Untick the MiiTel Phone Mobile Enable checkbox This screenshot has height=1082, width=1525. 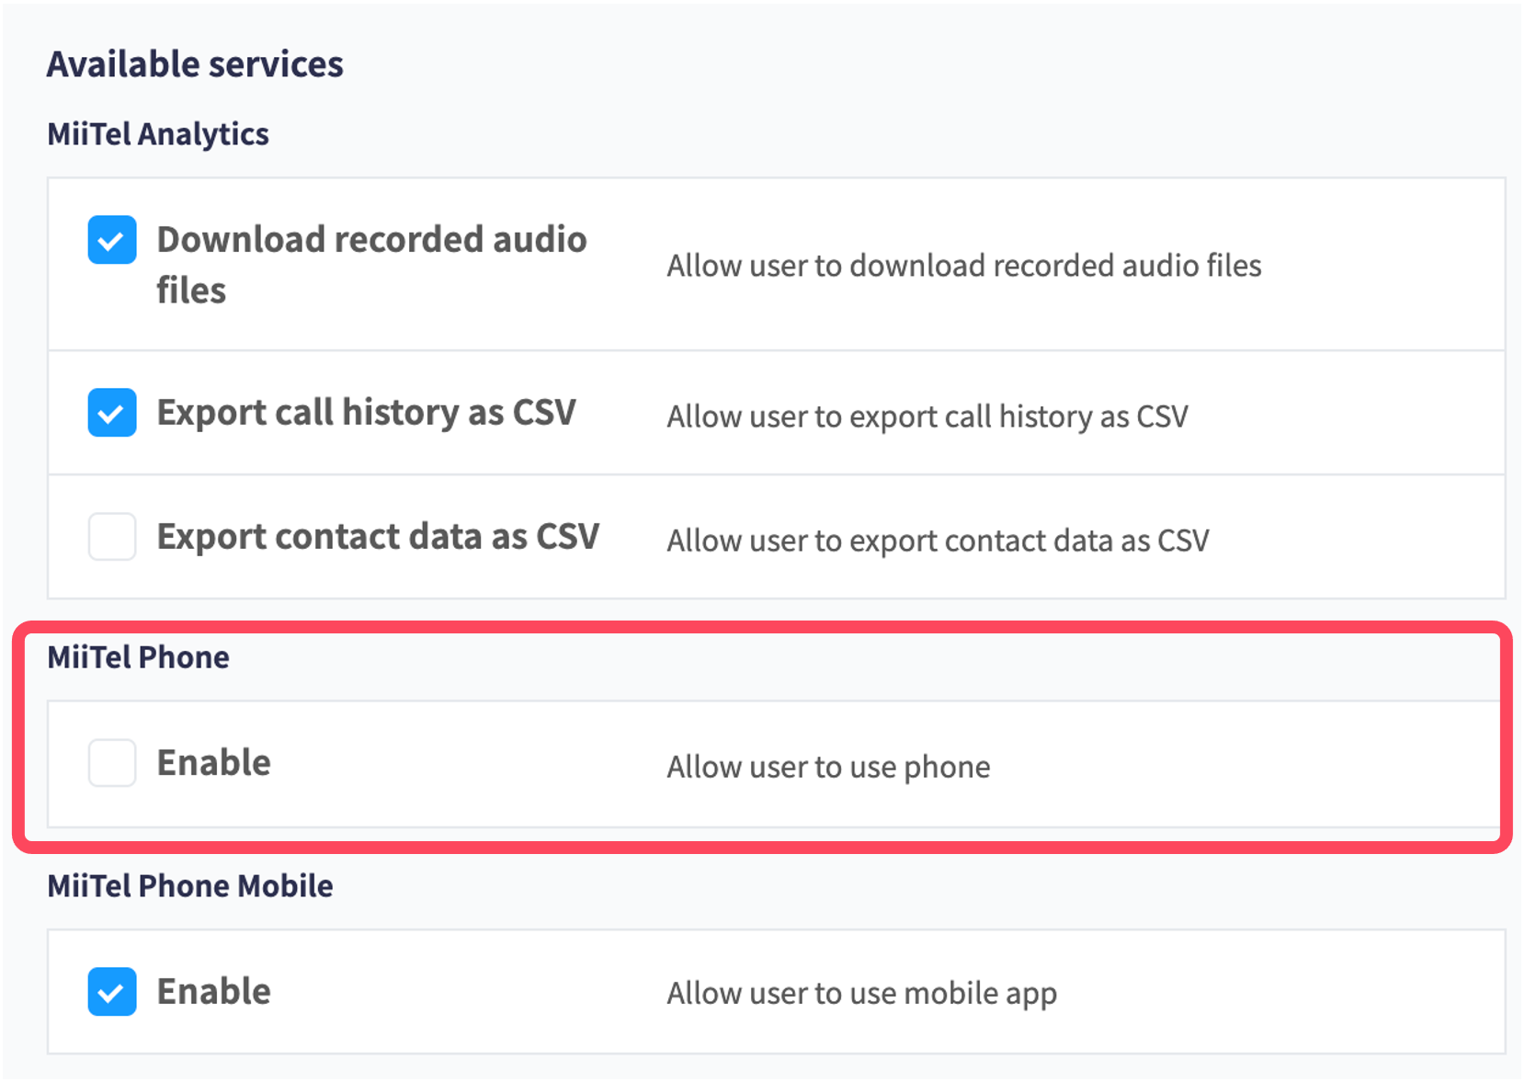[x=112, y=992]
